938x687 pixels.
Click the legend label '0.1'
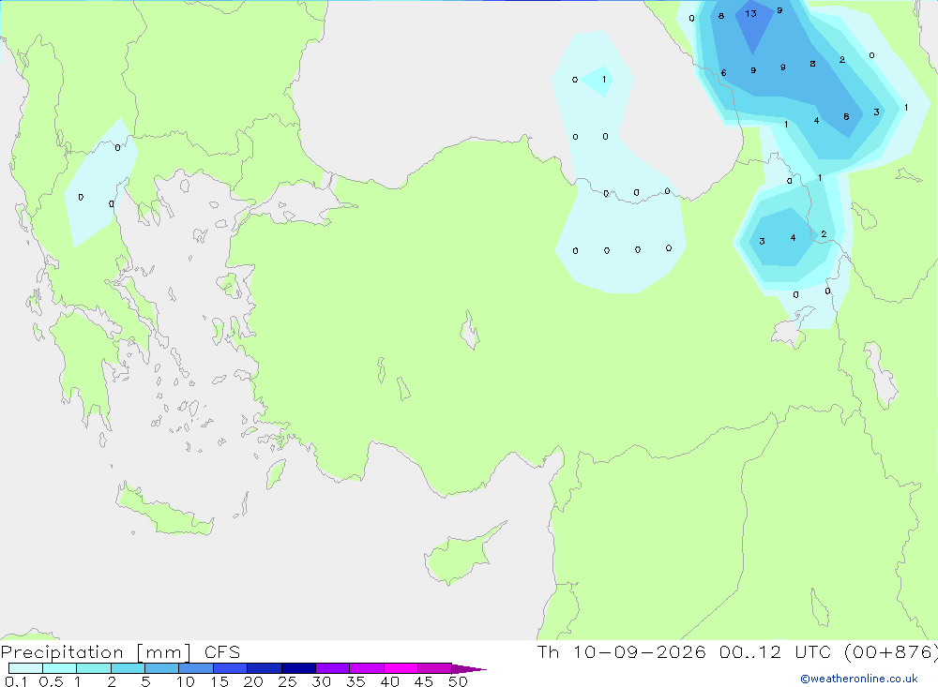[x=16, y=681]
